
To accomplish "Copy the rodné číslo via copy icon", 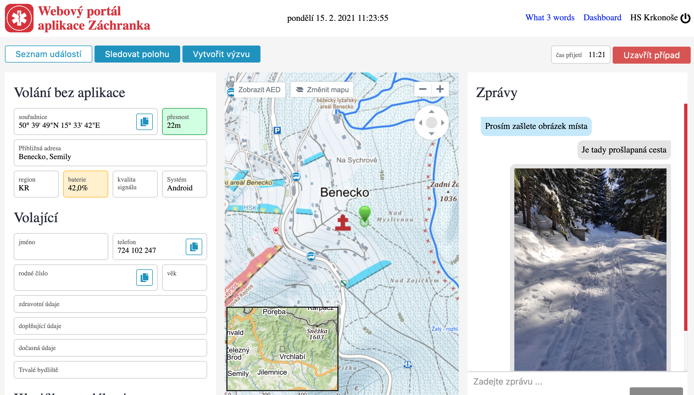I will pos(145,278).
